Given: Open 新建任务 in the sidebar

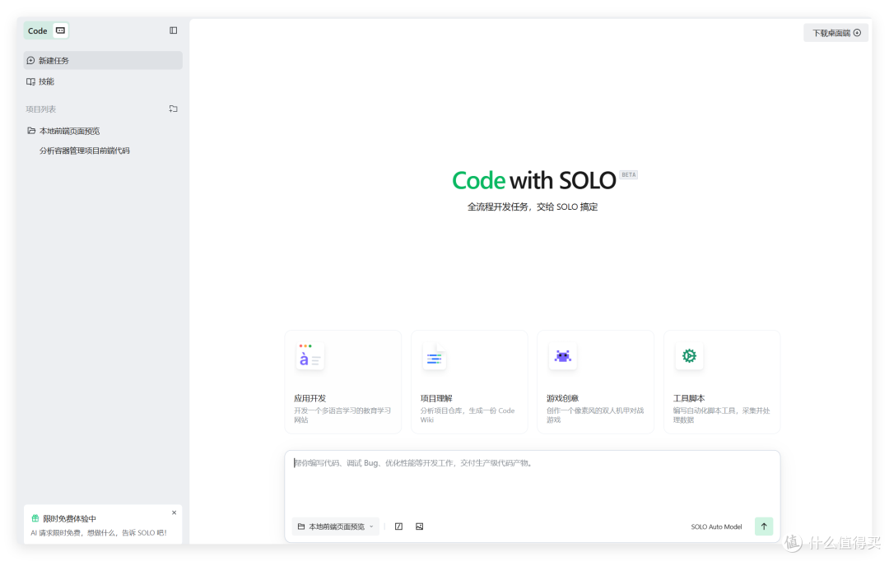Looking at the screenshot, I should [103, 61].
